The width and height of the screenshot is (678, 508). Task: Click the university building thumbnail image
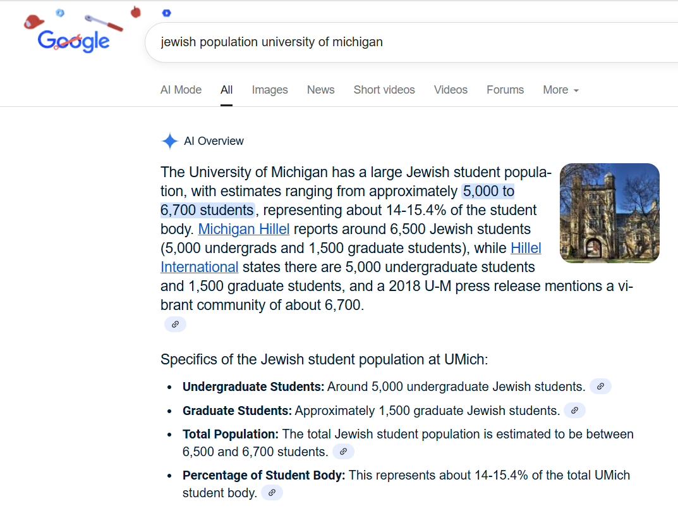pos(610,213)
